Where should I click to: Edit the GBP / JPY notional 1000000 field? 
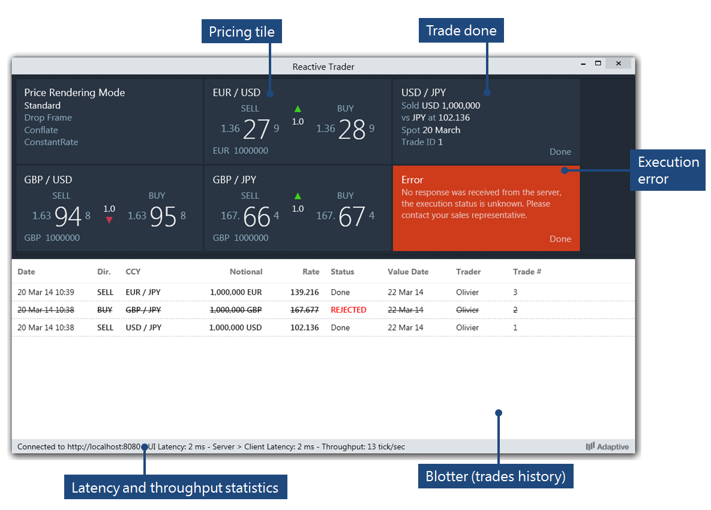251,238
